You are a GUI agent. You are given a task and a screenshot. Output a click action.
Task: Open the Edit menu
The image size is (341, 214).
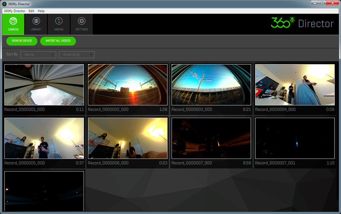coord(31,11)
